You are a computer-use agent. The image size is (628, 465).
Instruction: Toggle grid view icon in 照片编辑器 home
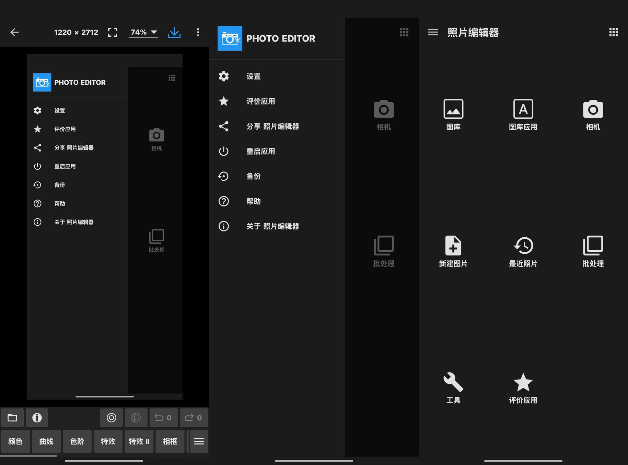coord(614,32)
